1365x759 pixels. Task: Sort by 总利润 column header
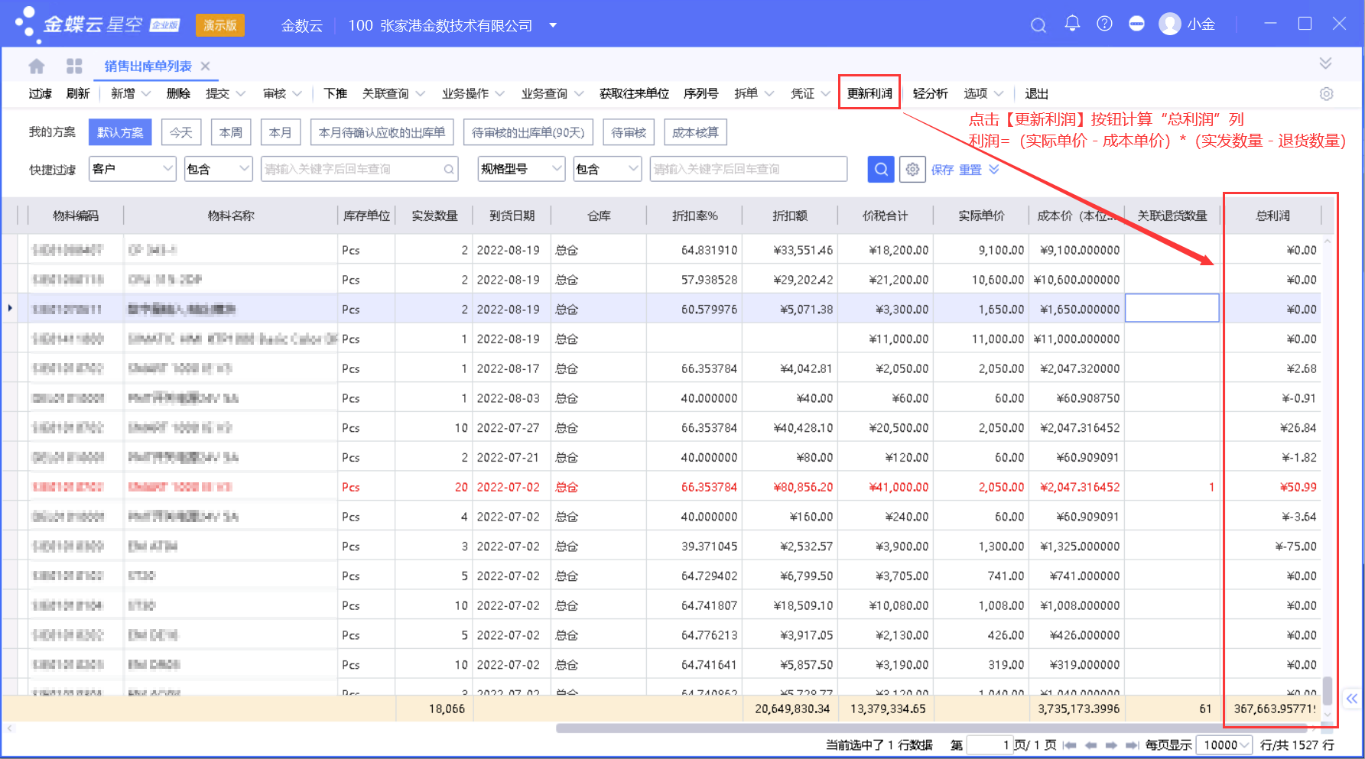coord(1272,216)
